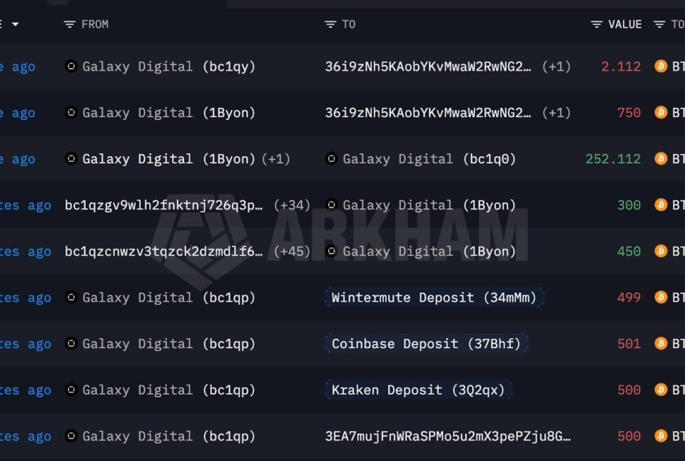Click the Galaxy Digital icon beside (bc1qy)
Screen dimensions: 685x461
71,66
